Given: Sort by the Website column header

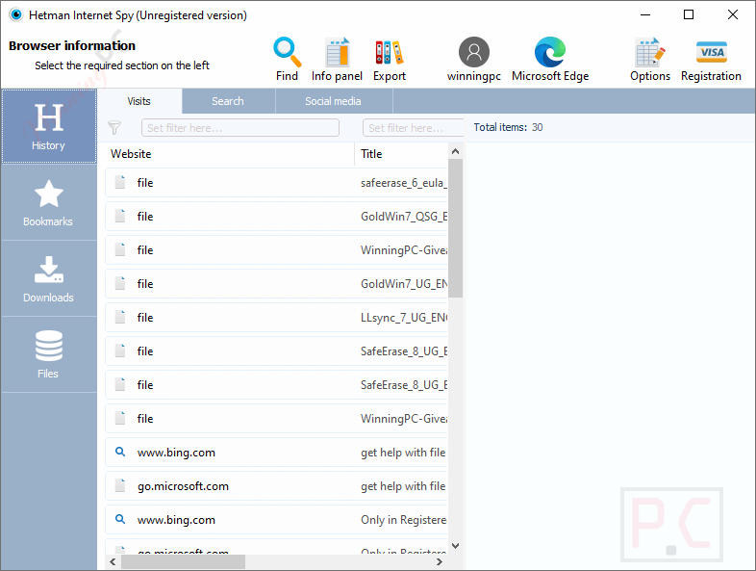Looking at the screenshot, I should coord(230,154).
